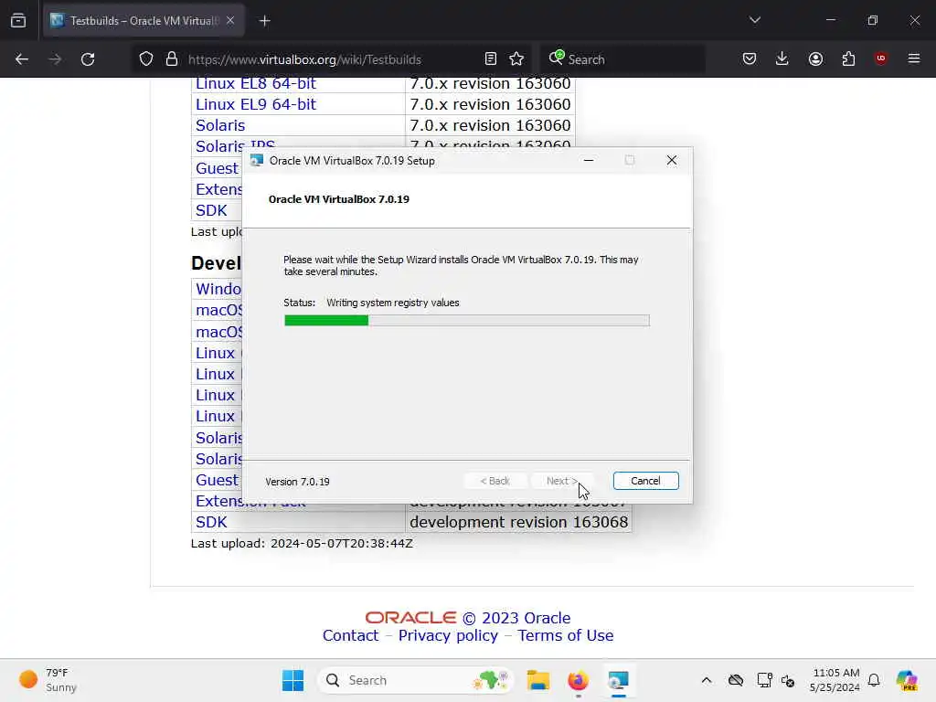This screenshot has height=702, width=936.
Task: Open the Copilot preview icon
Action: tap(907, 680)
